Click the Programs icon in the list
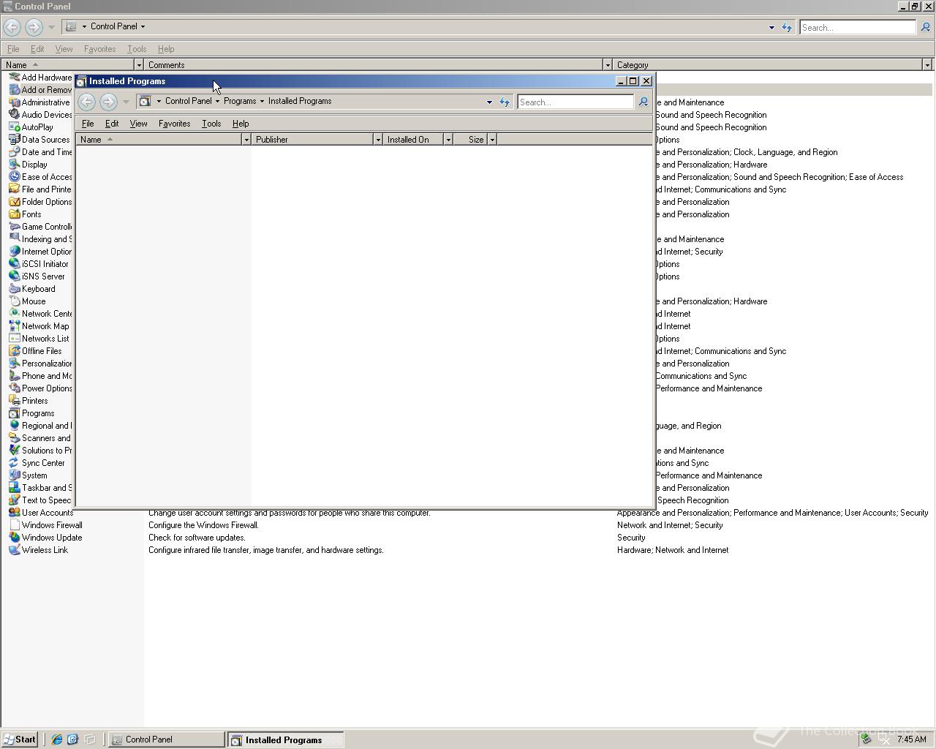This screenshot has width=936, height=749. click(14, 413)
